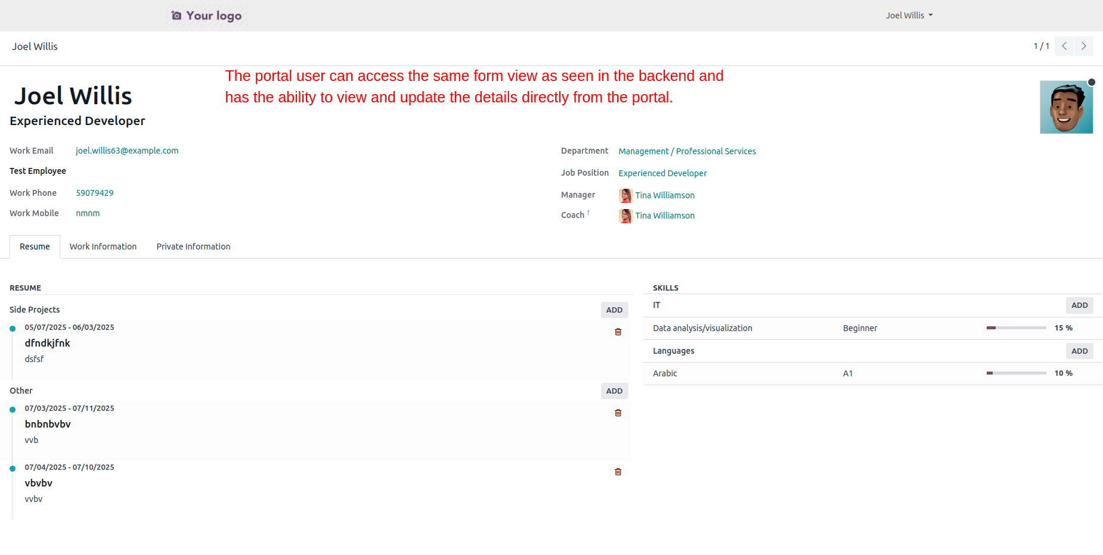Add a new Languages skill

coord(1079,351)
